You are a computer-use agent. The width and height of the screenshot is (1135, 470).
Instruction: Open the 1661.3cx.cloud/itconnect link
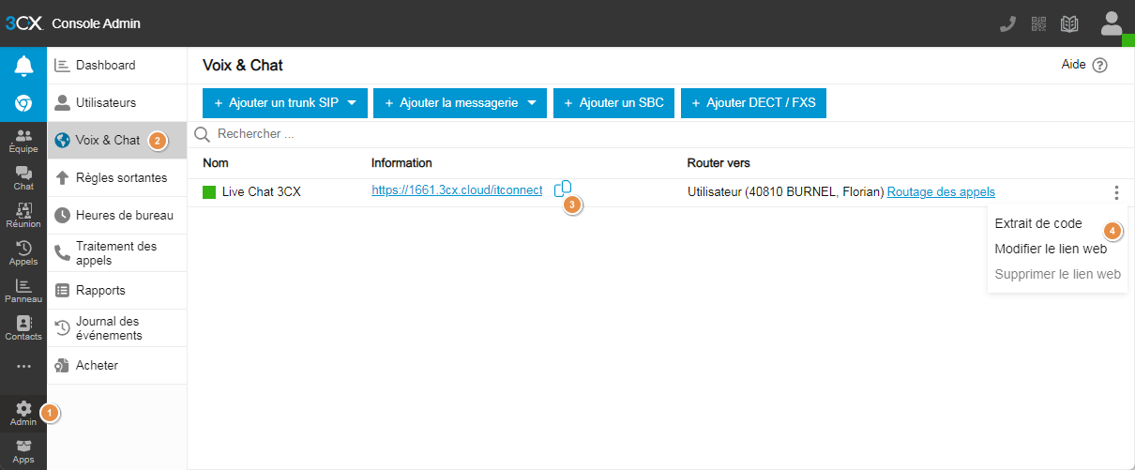click(457, 190)
